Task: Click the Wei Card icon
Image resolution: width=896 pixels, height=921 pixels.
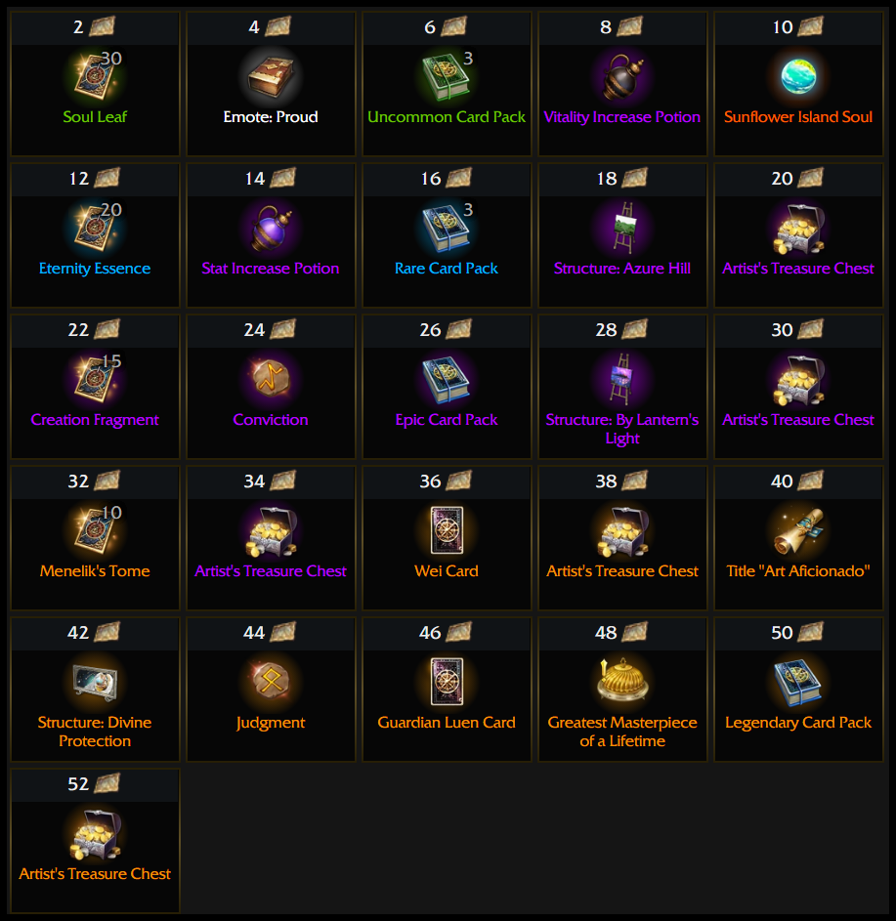Action: point(447,531)
